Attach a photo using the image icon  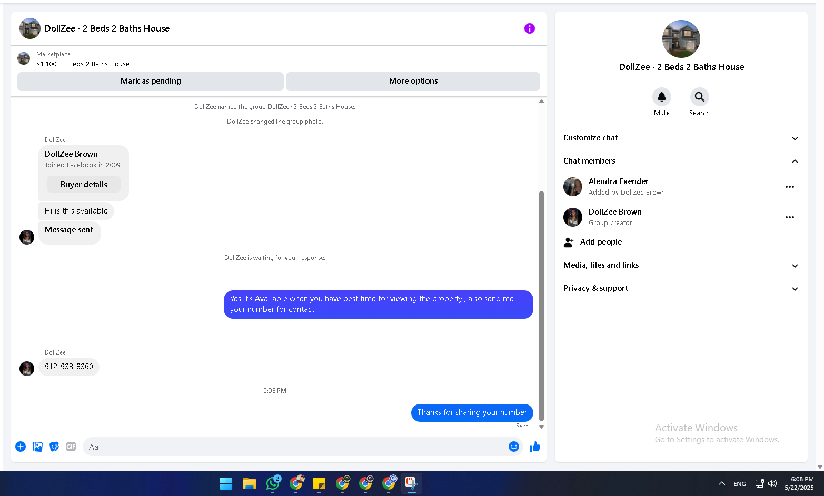pyautogui.click(x=37, y=447)
